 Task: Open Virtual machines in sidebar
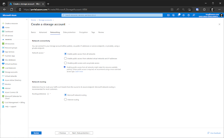pos(11,64)
